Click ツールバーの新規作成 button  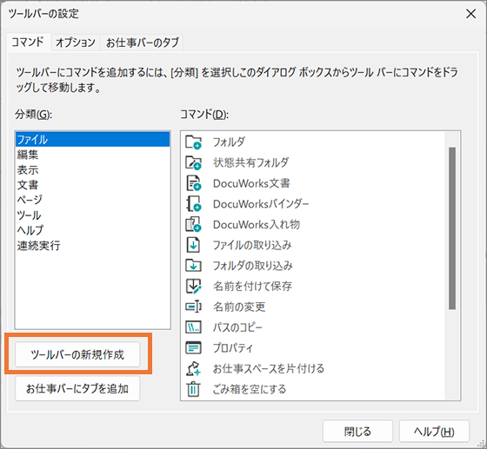coord(77,354)
